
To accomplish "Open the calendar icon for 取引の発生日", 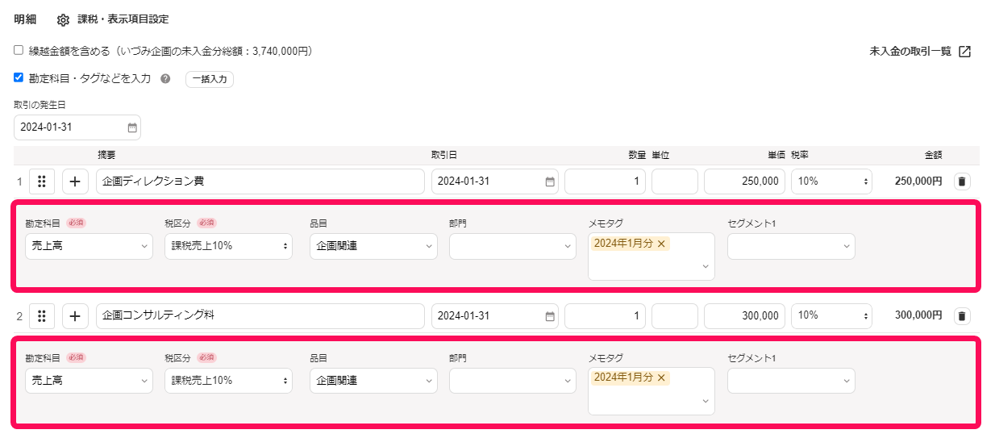I will tap(132, 127).
